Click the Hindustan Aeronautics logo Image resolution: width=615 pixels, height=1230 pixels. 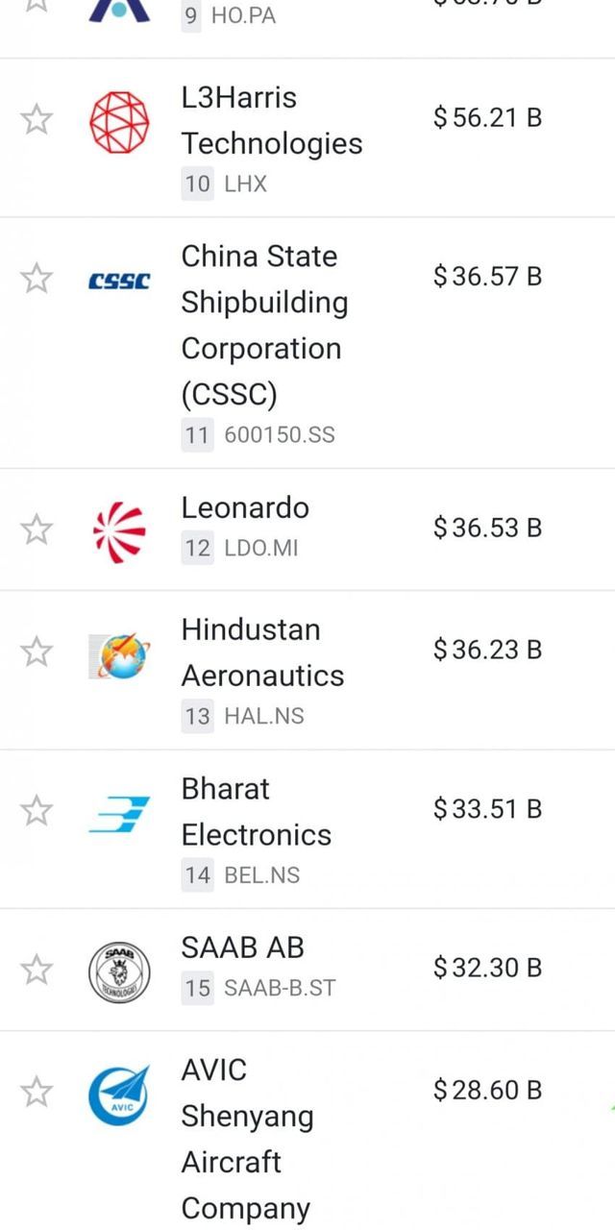119,656
